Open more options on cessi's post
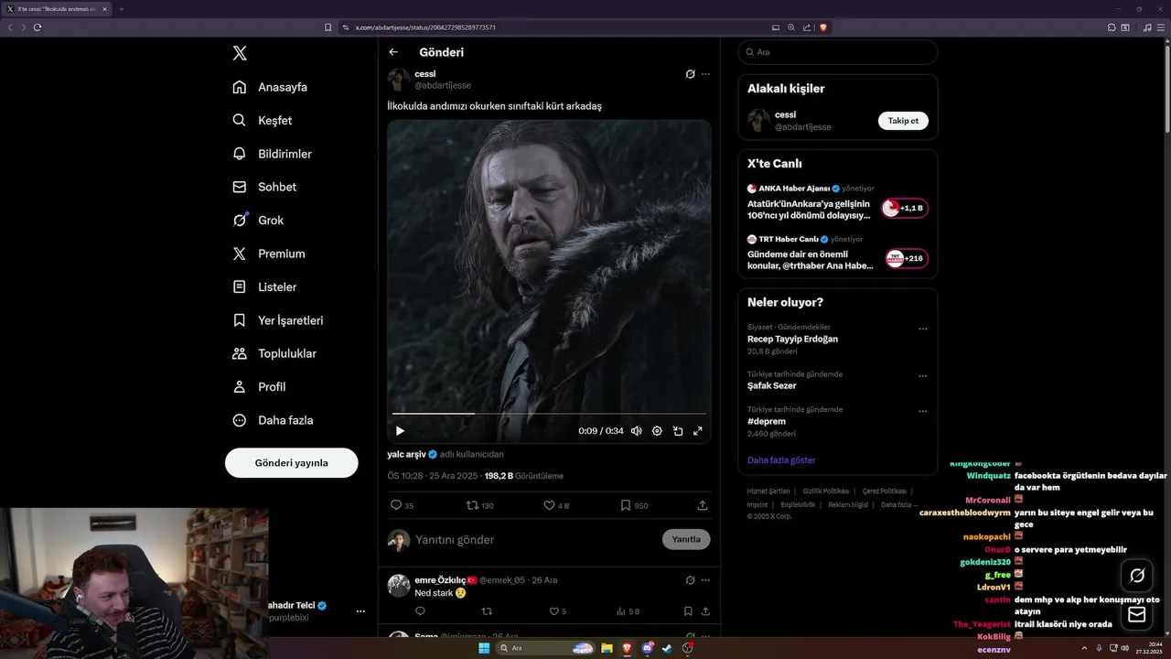The image size is (1171, 659). pos(705,74)
